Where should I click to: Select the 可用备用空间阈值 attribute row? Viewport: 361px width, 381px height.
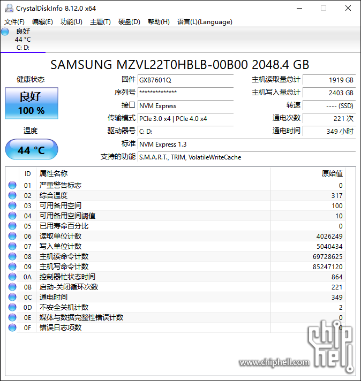(175, 216)
